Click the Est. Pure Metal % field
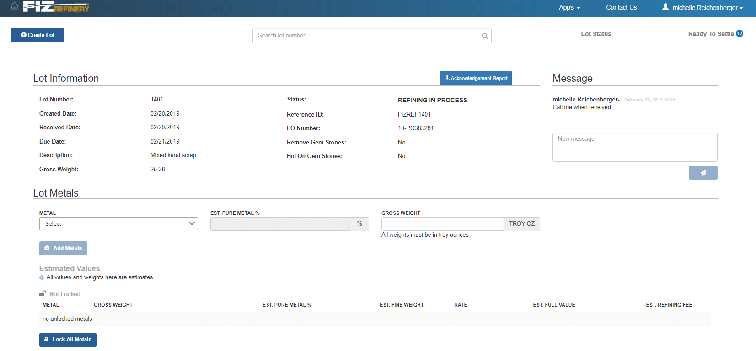The image size is (756, 351). 280,224
